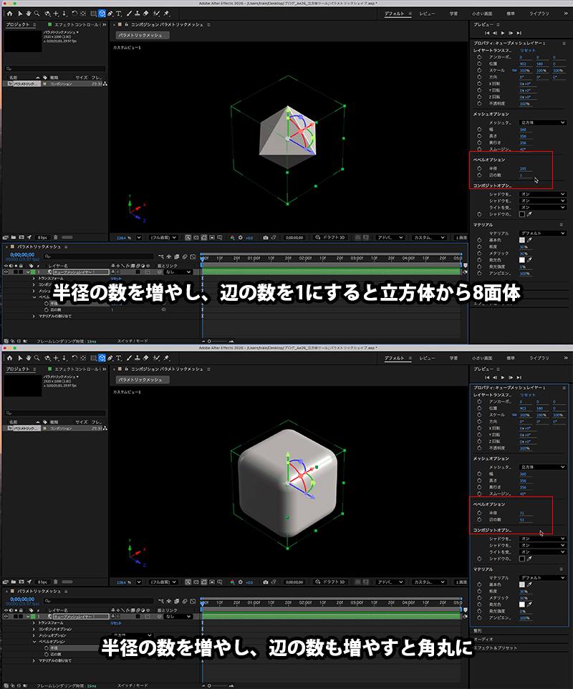Viewport: 573px width, 689px height.
Task: Toggle the 半径 stopwatch in the upper properties panel
Action: click(x=479, y=168)
